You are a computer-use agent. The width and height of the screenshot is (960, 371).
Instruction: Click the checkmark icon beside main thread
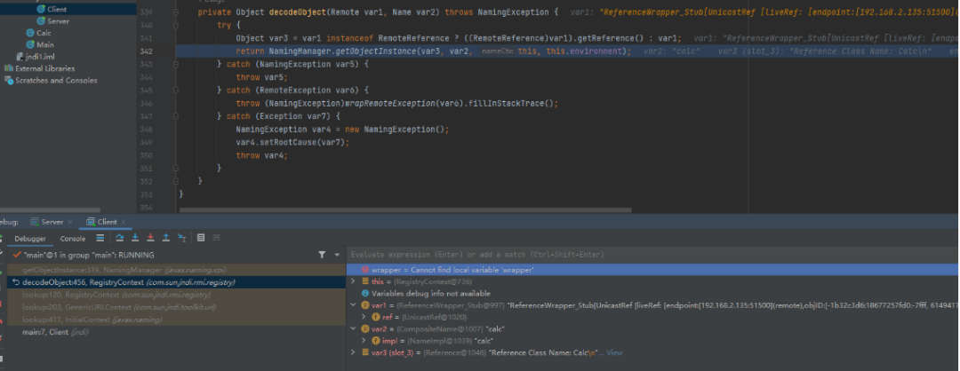coord(17,254)
